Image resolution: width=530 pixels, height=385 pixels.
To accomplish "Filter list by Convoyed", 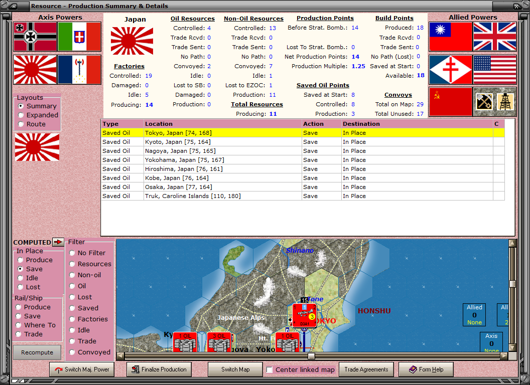I will point(90,352).
